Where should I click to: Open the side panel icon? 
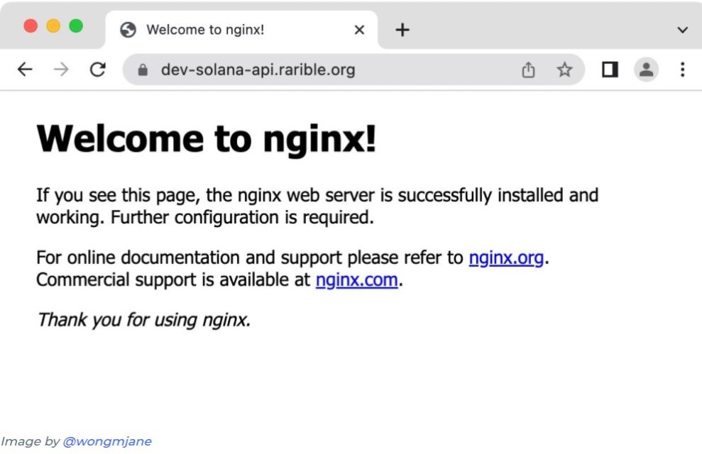(610, 70)
